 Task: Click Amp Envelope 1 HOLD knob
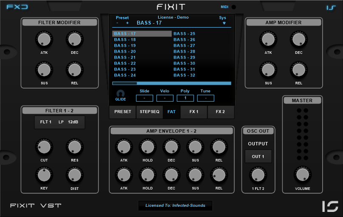(x=148, y=147)
